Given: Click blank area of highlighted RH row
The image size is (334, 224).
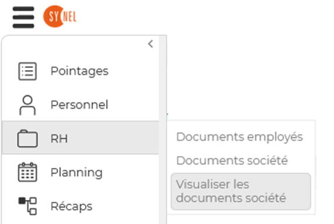Looking at the screenshot, I should 113,138.
